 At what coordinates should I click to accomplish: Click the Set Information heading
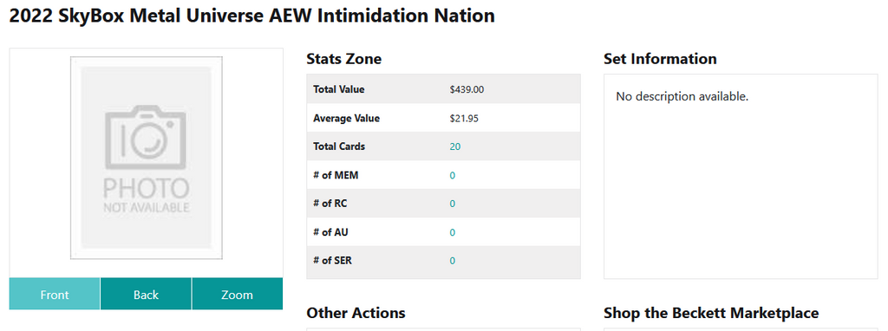click(x=660, y=59)
